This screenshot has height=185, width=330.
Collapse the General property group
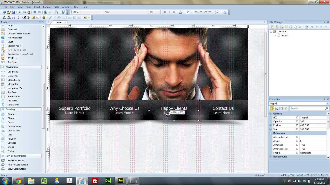271,114
